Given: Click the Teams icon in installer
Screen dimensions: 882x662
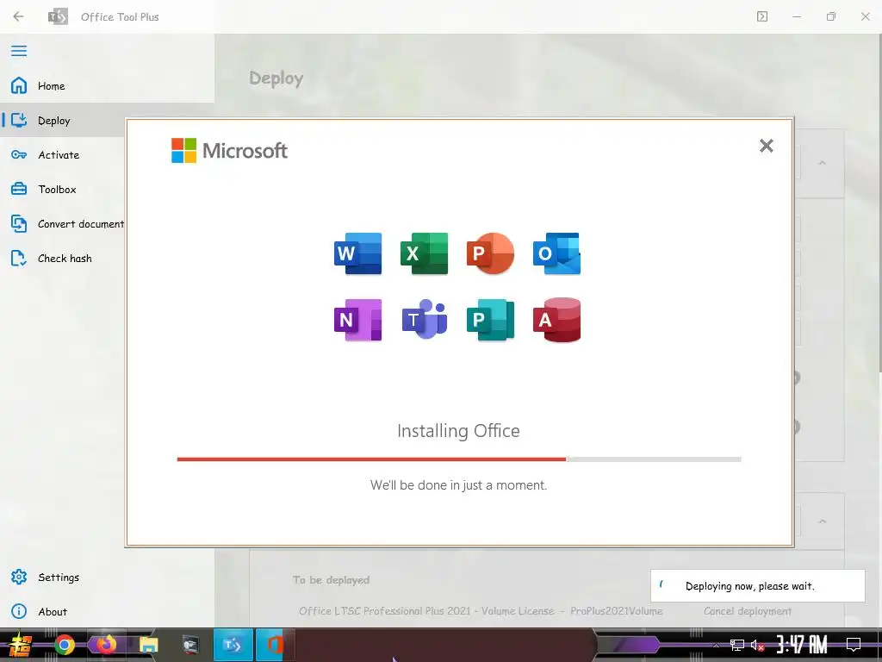Looking at the screenshot, I should (x=424, y=319).
